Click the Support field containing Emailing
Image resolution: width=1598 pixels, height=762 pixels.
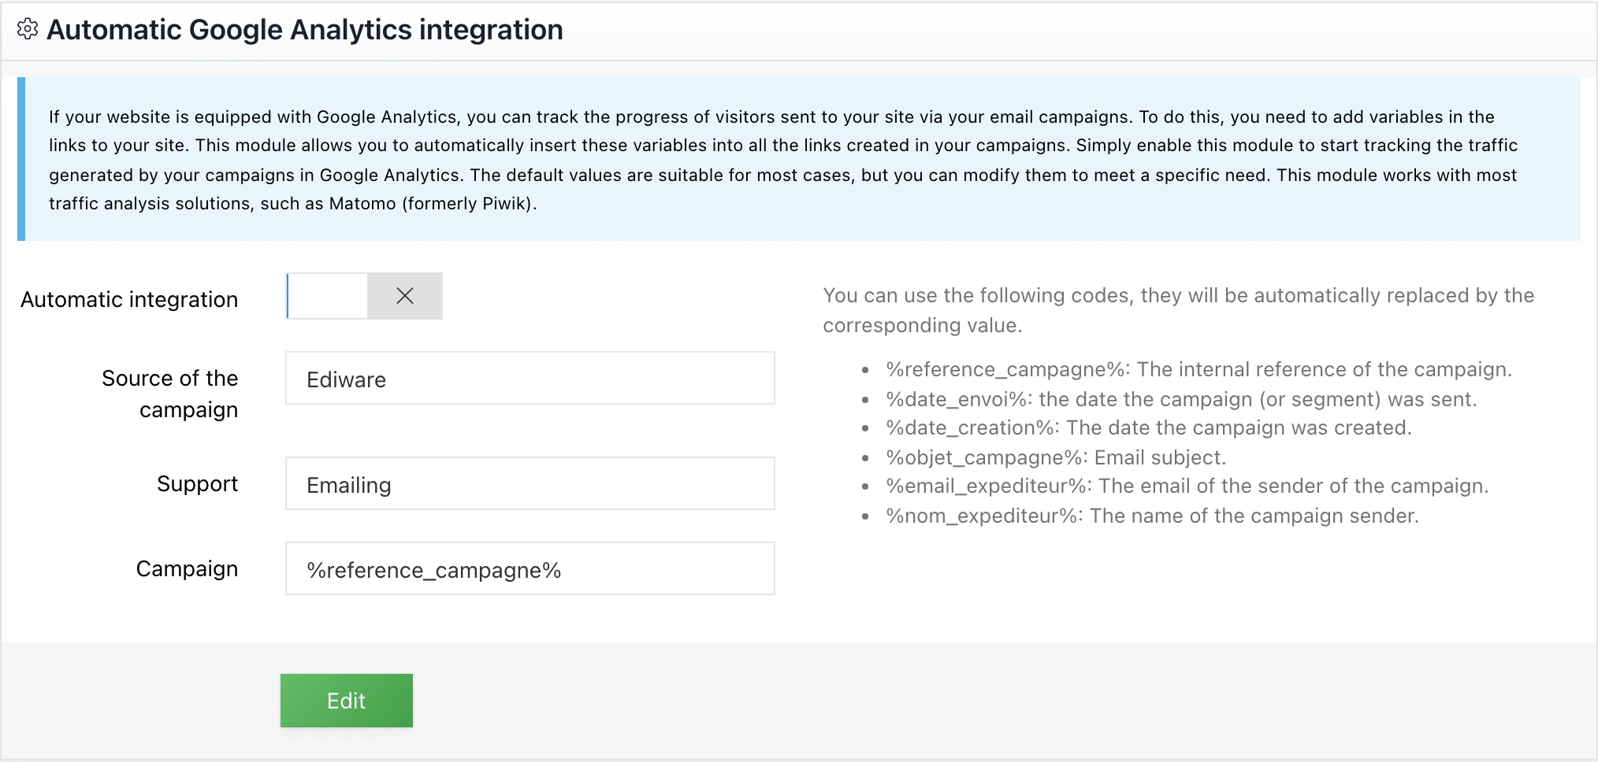529,483
